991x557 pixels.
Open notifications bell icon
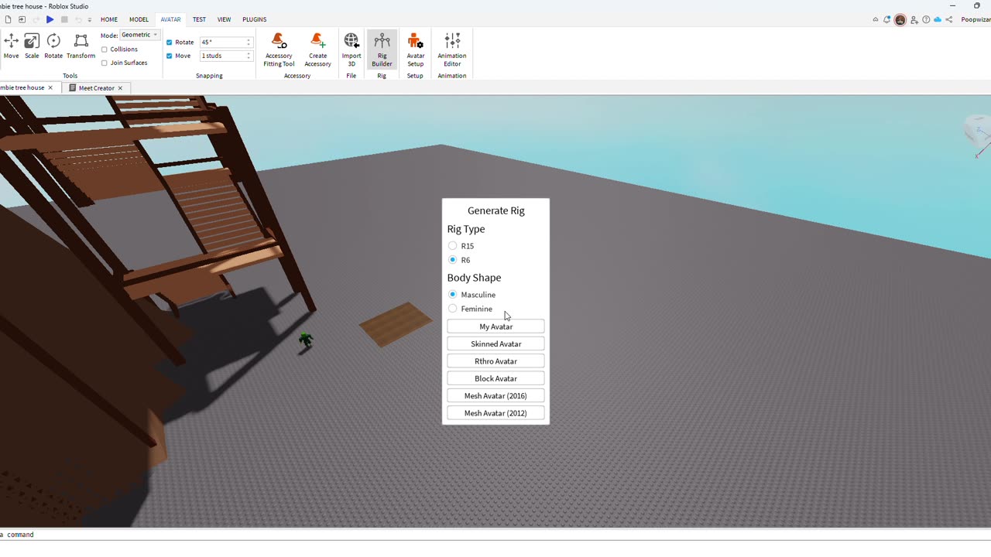coord(888,20)
